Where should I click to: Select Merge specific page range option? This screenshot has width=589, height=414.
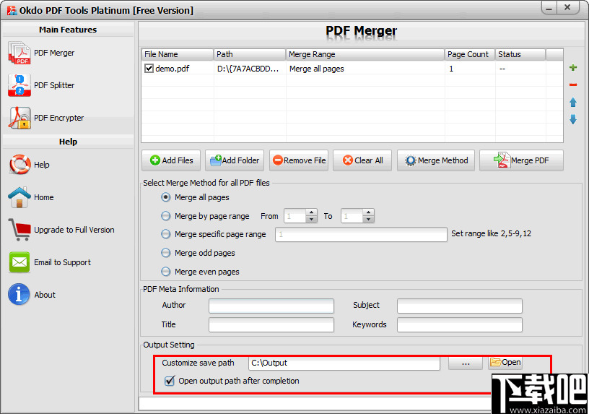point(166,234)
